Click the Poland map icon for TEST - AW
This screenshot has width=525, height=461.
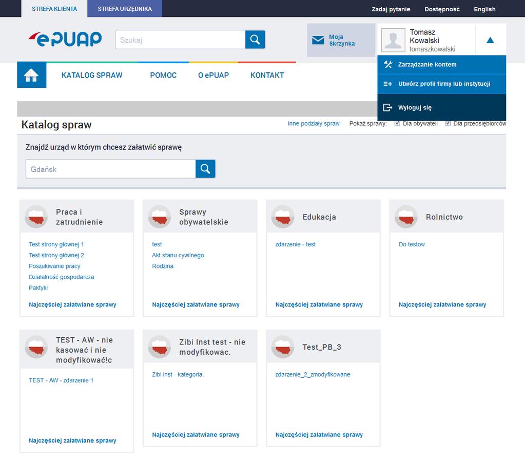tap(36, 347)
